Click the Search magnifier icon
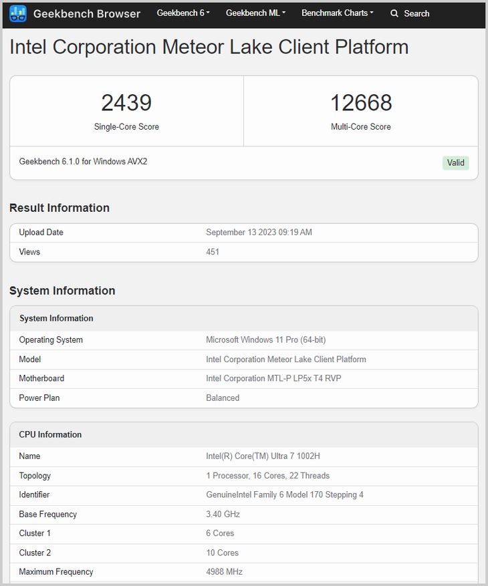The height and width of the screenshot is (586, 488). pos(394,13)
